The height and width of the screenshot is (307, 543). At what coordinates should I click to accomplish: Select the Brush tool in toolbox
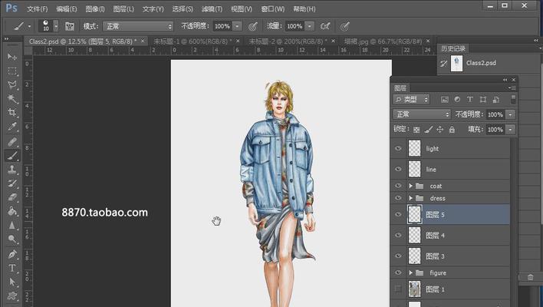pos(12,156)
